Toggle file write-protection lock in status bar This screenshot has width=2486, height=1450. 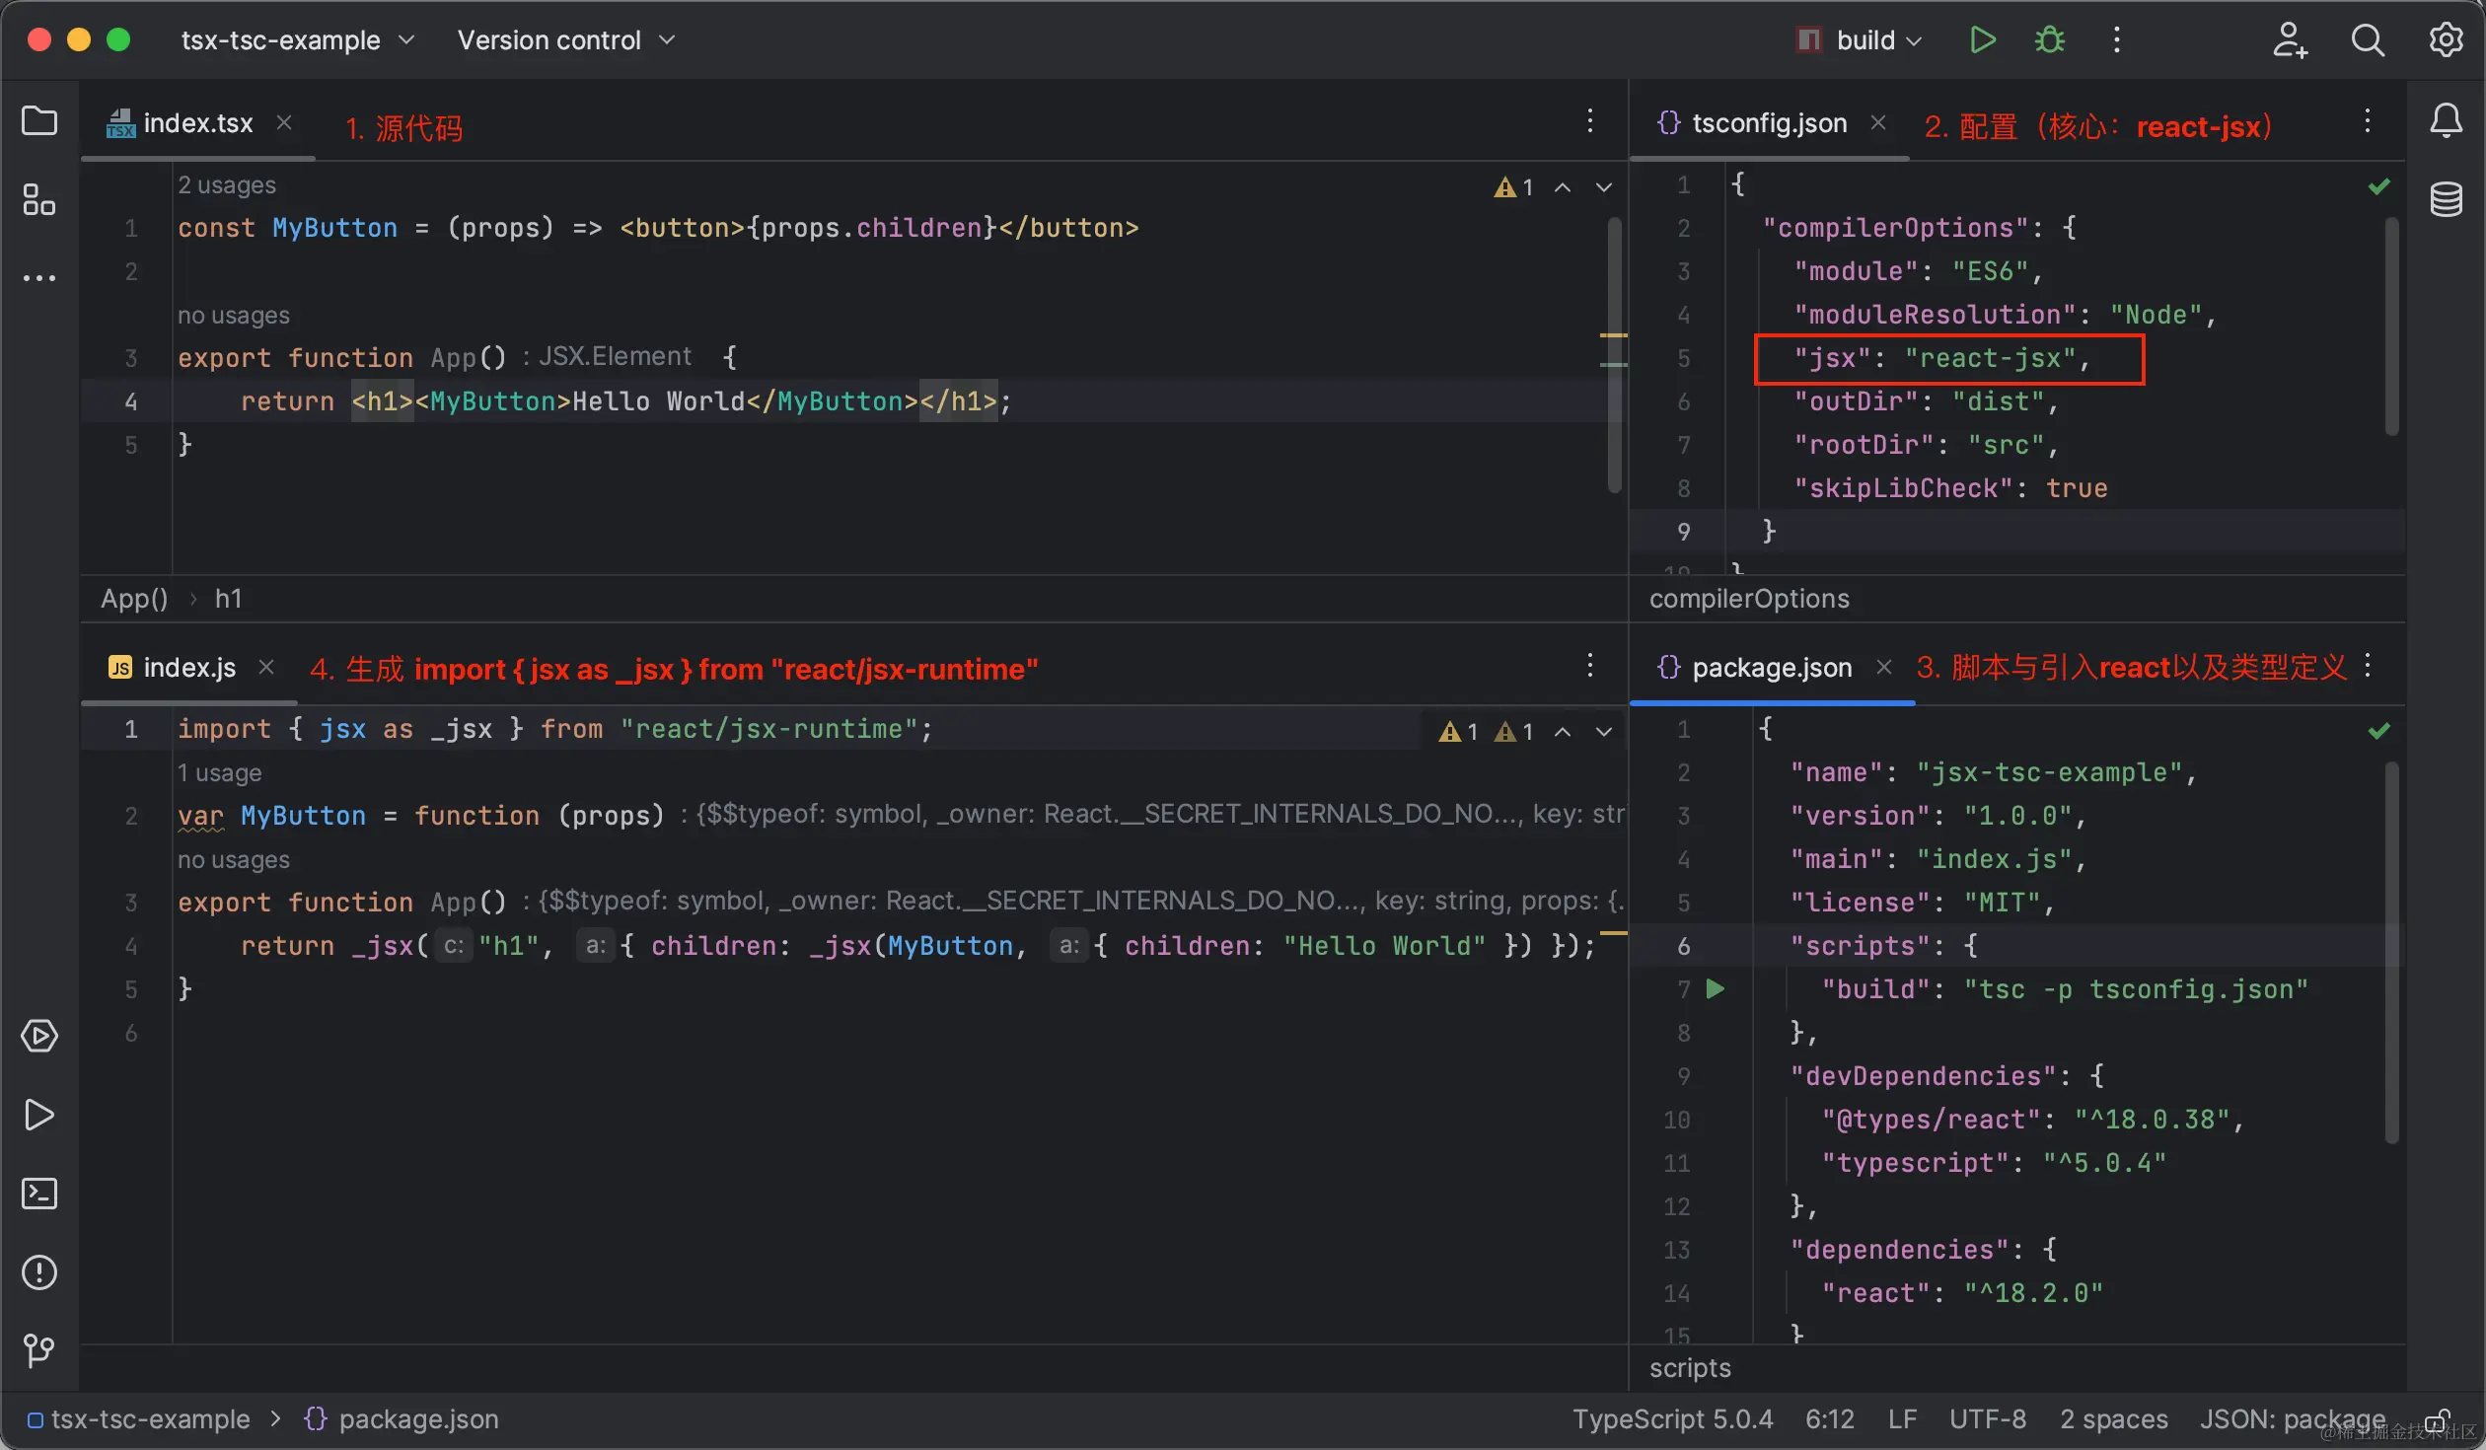click(2437, 1419)
